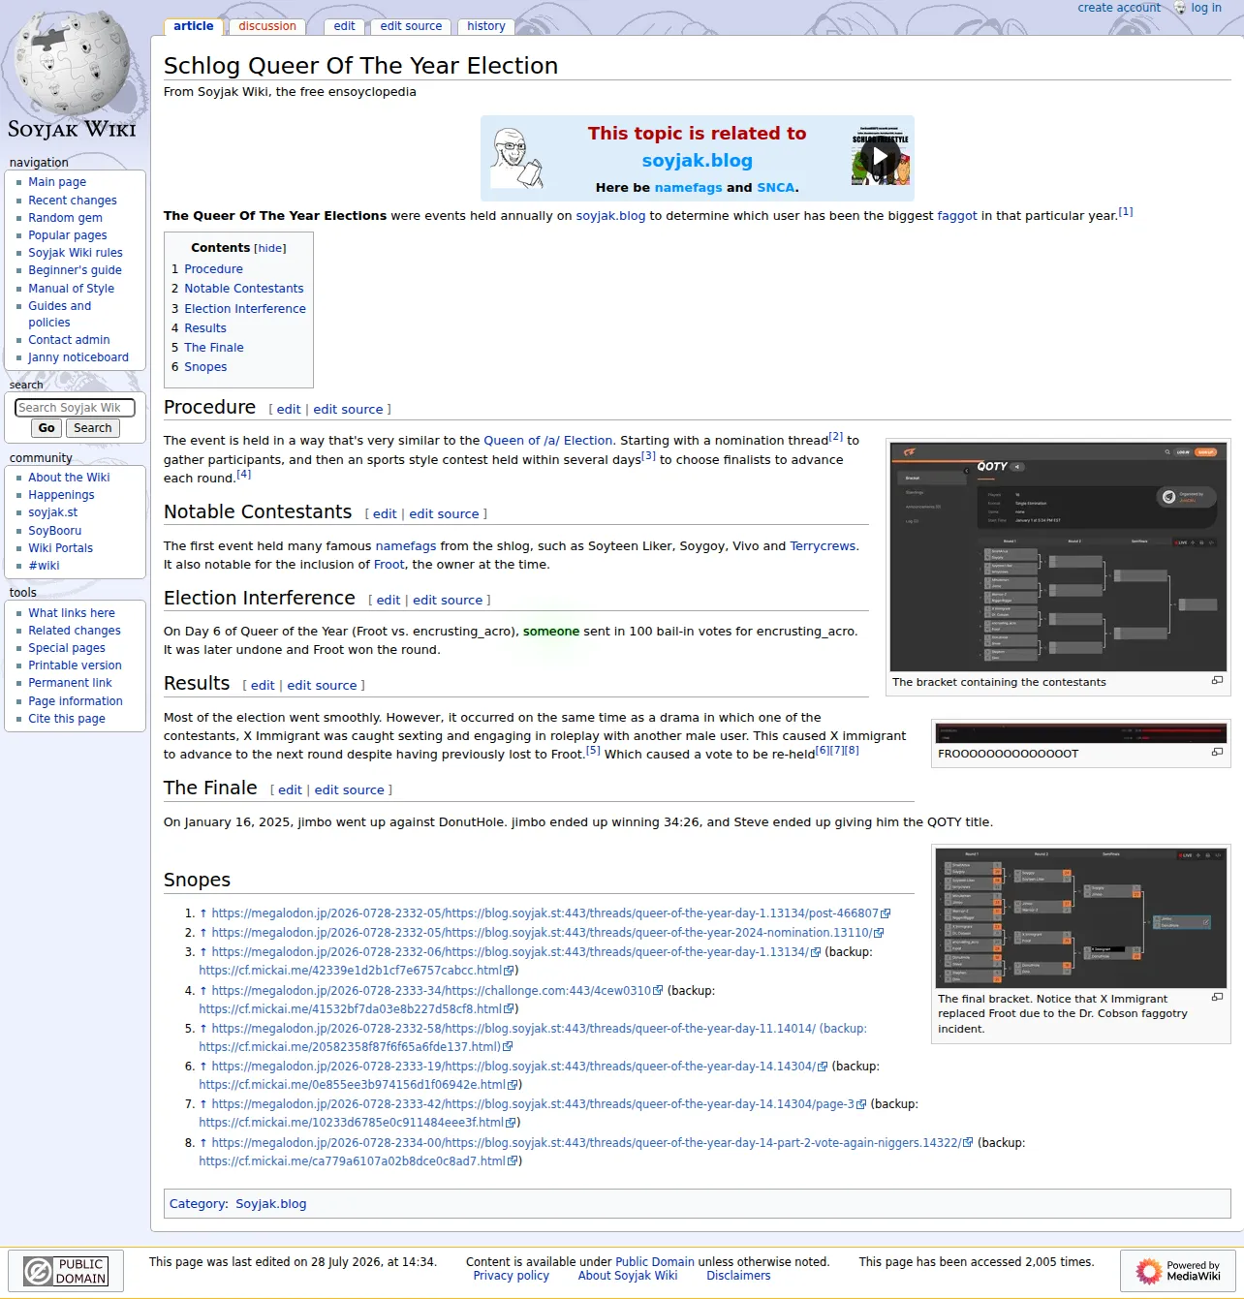The width and height of the screenshot is (1244, 1299).
Task: Open What links here tool
Action: tap(72, 613)
